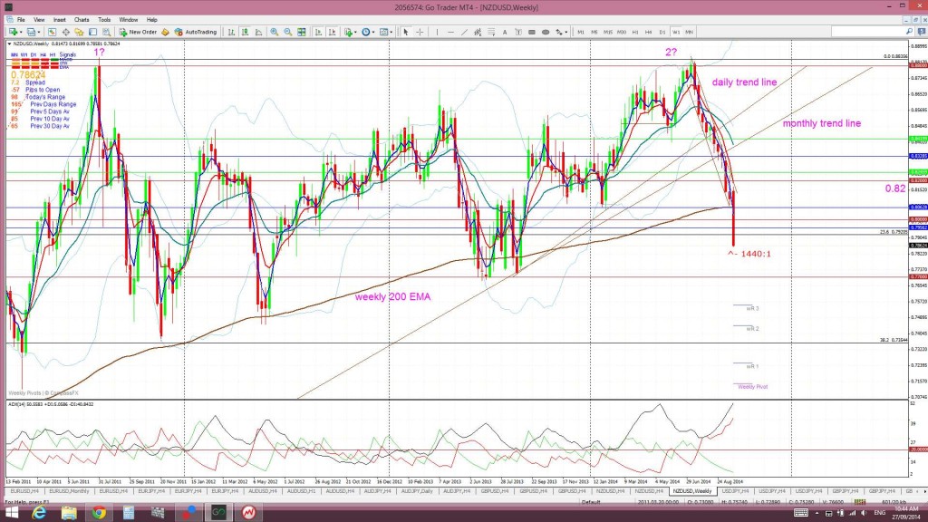928x522 pixels.
Task: Toggle the Market Watch window icon
Action: (52, 32)
